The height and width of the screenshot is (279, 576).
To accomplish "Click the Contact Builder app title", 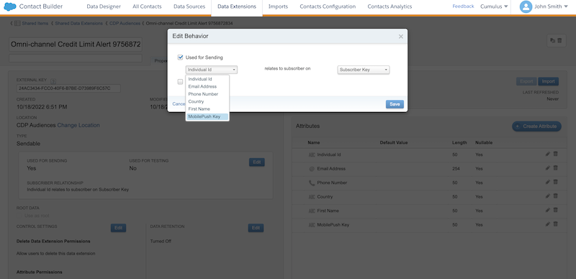I will click(41, 6).
